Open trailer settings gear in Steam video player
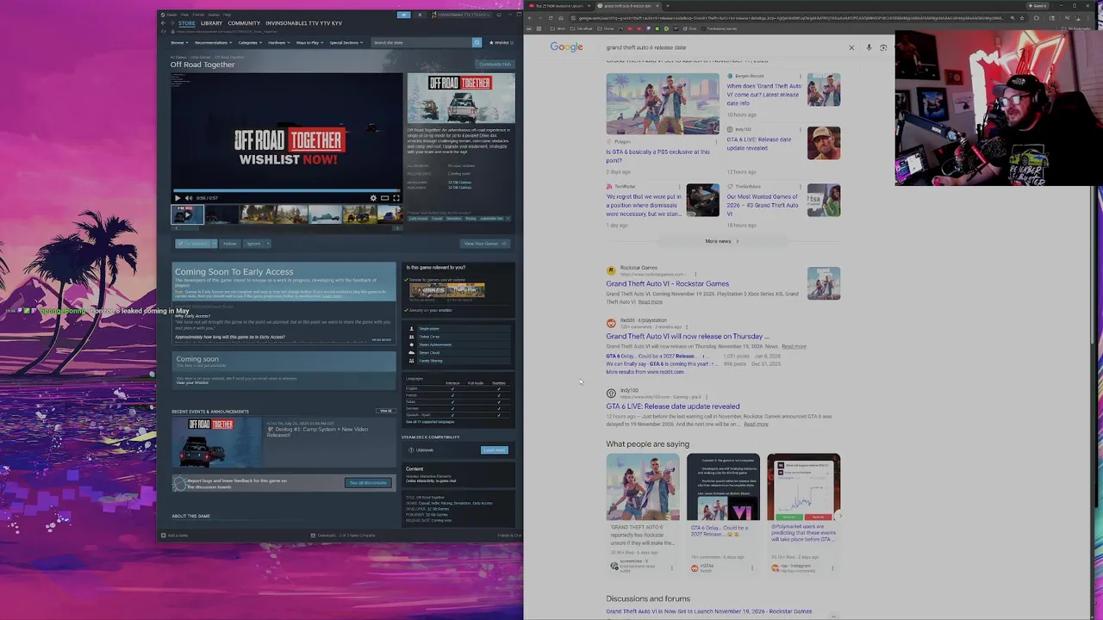The width and height of the screenshot is (1103, 620). click(x=373, y=198)
